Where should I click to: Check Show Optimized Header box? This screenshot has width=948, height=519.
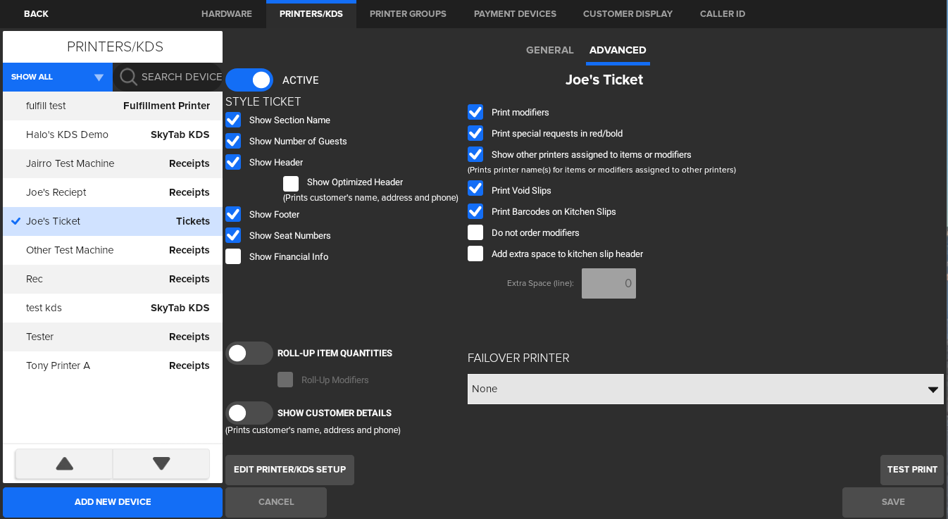291,184
